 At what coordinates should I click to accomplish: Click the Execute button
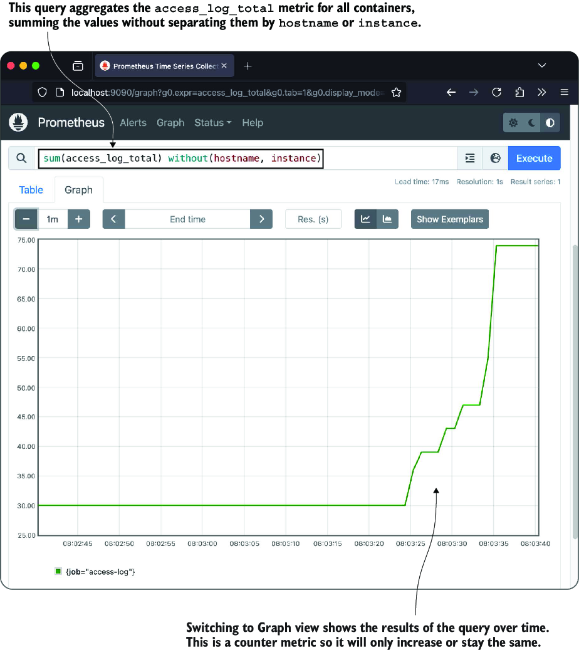tap(535, 158)
